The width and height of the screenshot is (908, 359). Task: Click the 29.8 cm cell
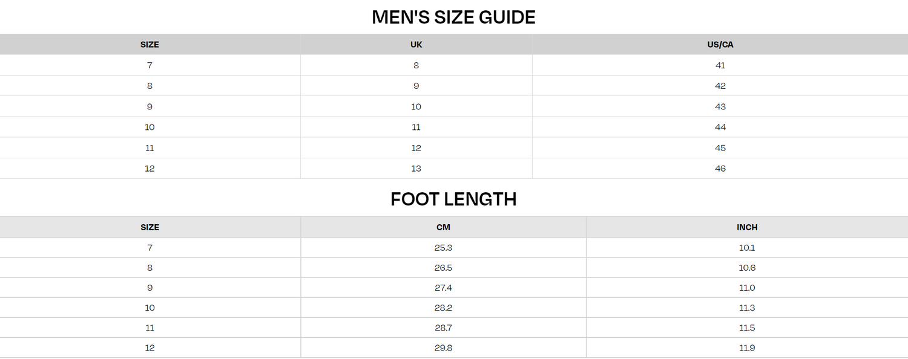[443, 348]
